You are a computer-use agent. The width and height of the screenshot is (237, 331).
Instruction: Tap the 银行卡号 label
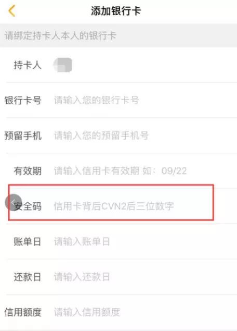pos(23,100)
